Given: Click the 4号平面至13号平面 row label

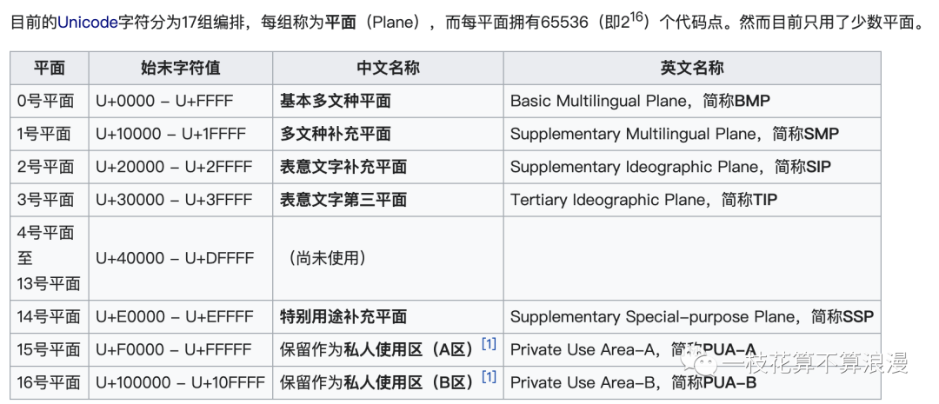Looking at the screenshot, I should click(49, 259).
